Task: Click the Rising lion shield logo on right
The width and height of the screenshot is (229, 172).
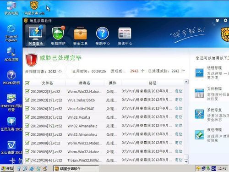Action: [x=225, y=35]
